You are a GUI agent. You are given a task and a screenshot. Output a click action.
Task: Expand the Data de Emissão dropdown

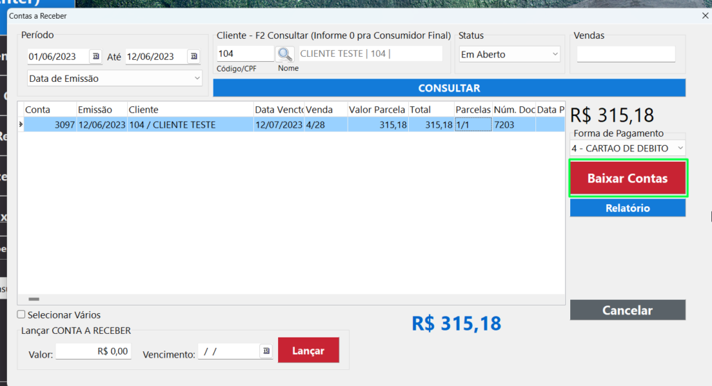click(197, 78)
